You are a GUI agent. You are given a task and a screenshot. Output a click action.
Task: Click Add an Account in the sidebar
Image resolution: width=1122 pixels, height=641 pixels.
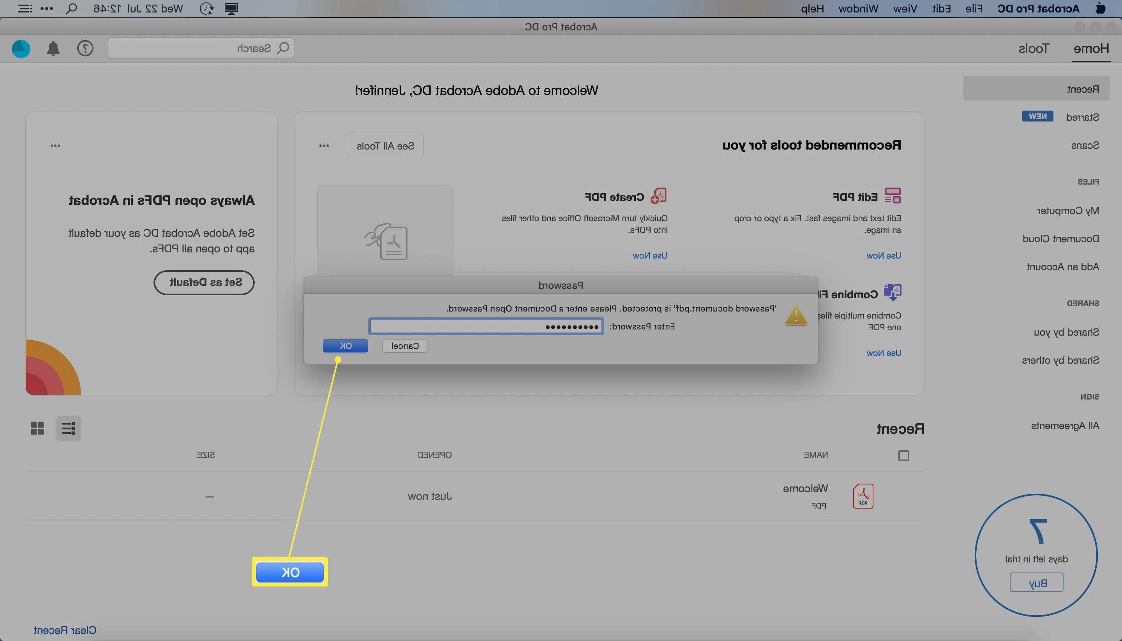[1062, 267]
